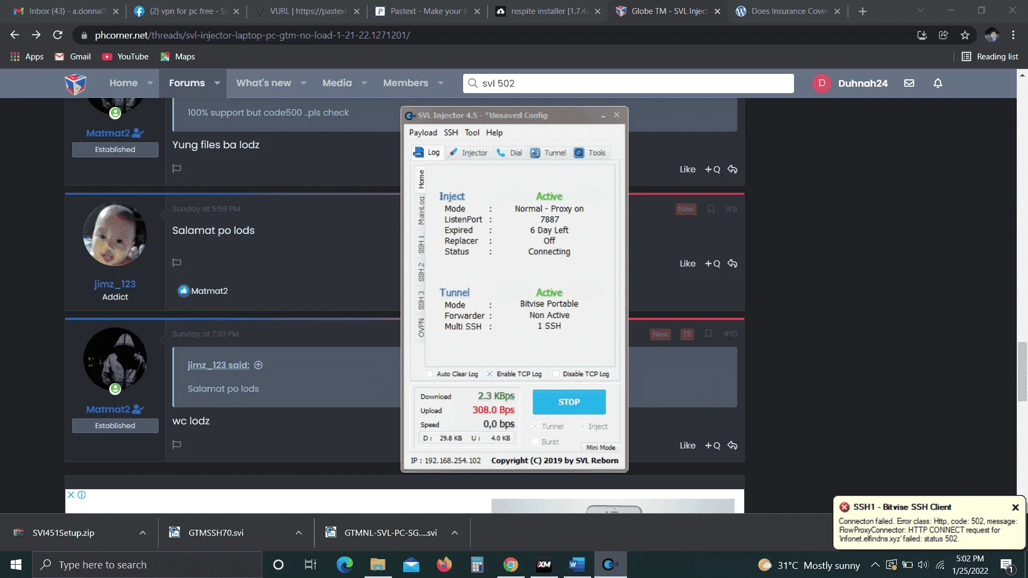Open the YouTube bookmark
The height and width of the screenshot is (578, 1028).
point(125,57)
